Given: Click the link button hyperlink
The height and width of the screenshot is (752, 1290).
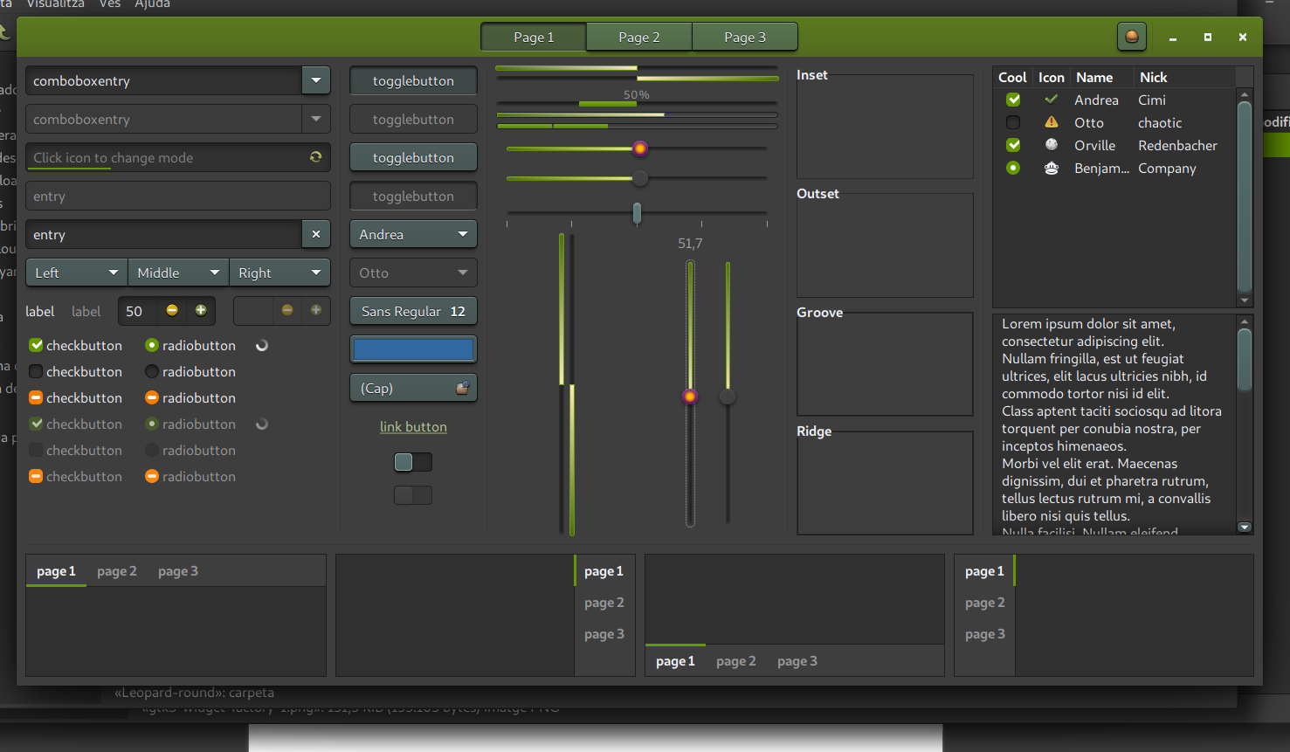Looking at the screenshot, I should tap(413, 427).
